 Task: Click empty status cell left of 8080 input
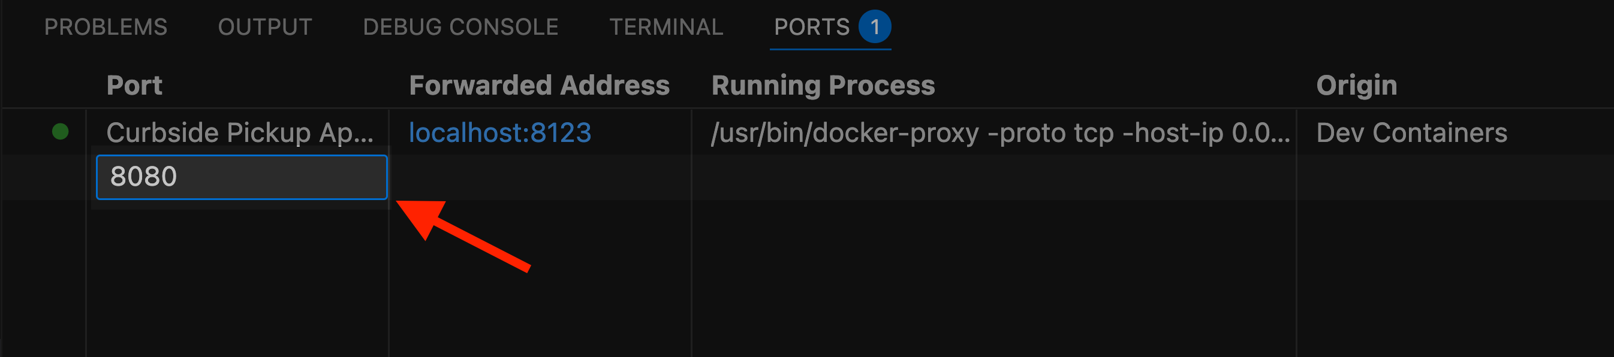coord(45,177)
